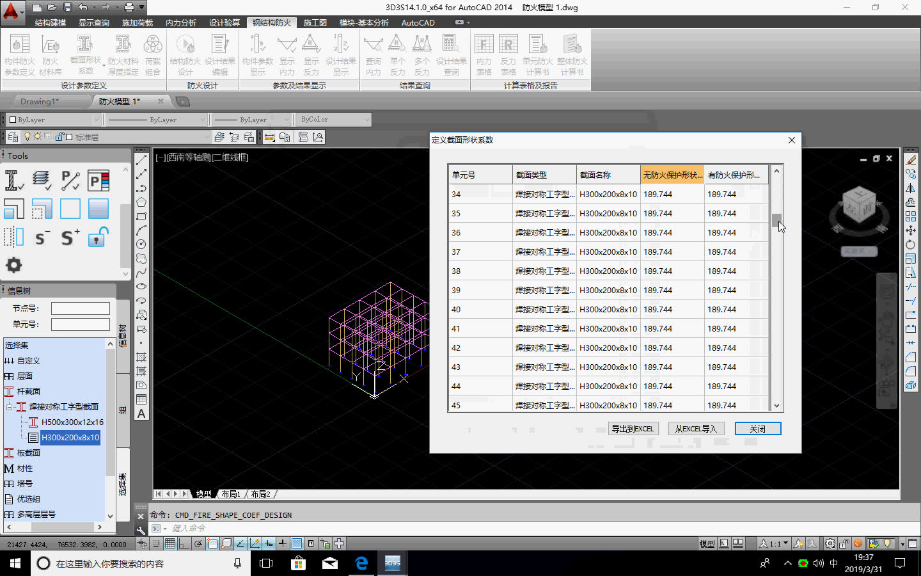Toggle lineweight display in status bar
Screen dimensions: 921x576
(x=283, y=544)
